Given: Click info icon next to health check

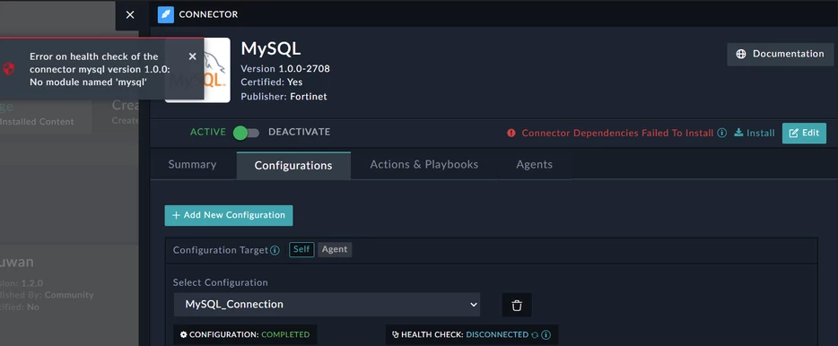Looking at the screenshot, I should (546, 334).
